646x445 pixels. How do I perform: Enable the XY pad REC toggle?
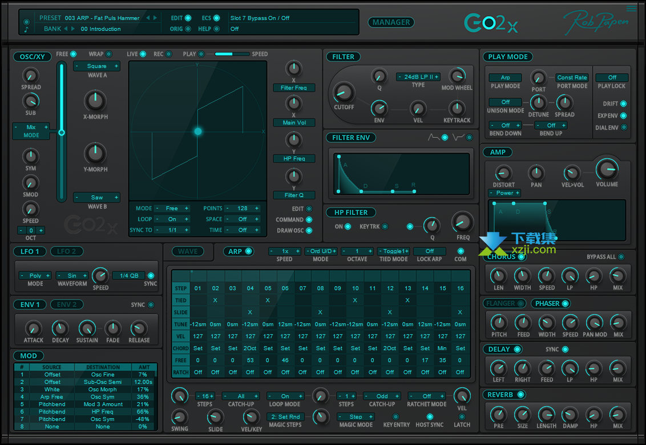[168, 54]
